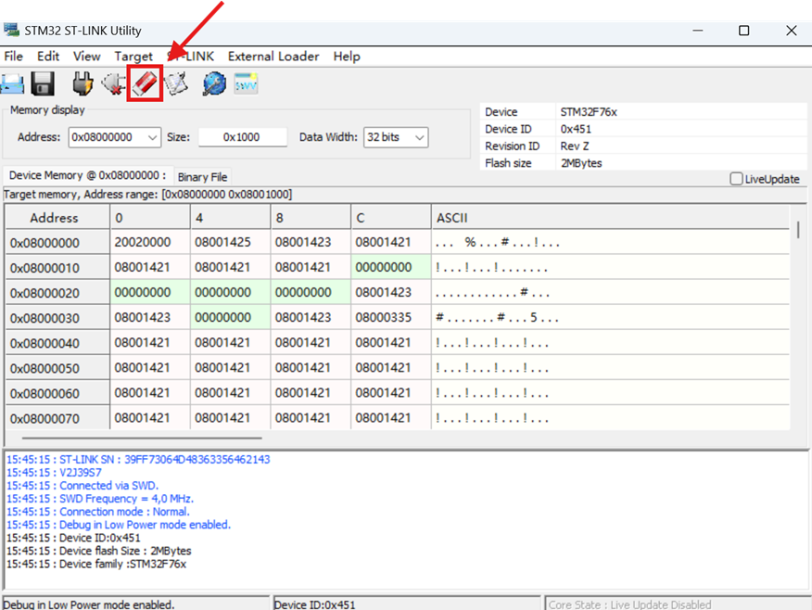Viewport: 812px width, 610px height.
Task: Change Data Width to another value via dropdown
Action: 419,136
